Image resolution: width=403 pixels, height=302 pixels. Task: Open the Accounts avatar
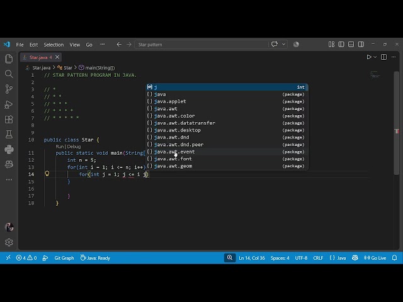[x=9, y=227]
